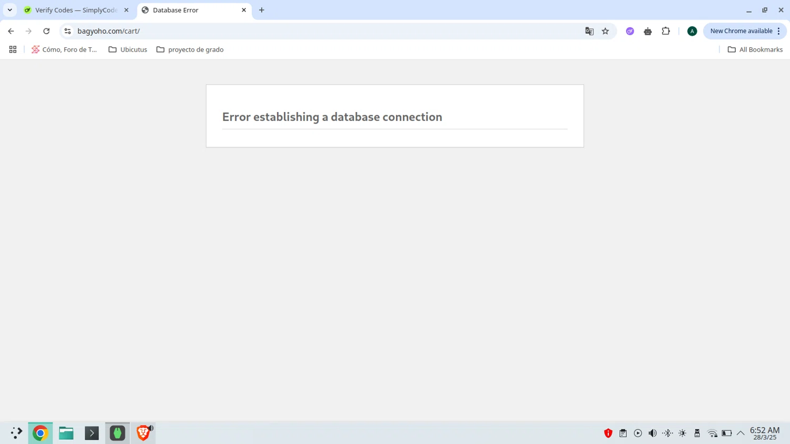Open media player tray icon
790x444 pixels.
click(x=638, y=433)
